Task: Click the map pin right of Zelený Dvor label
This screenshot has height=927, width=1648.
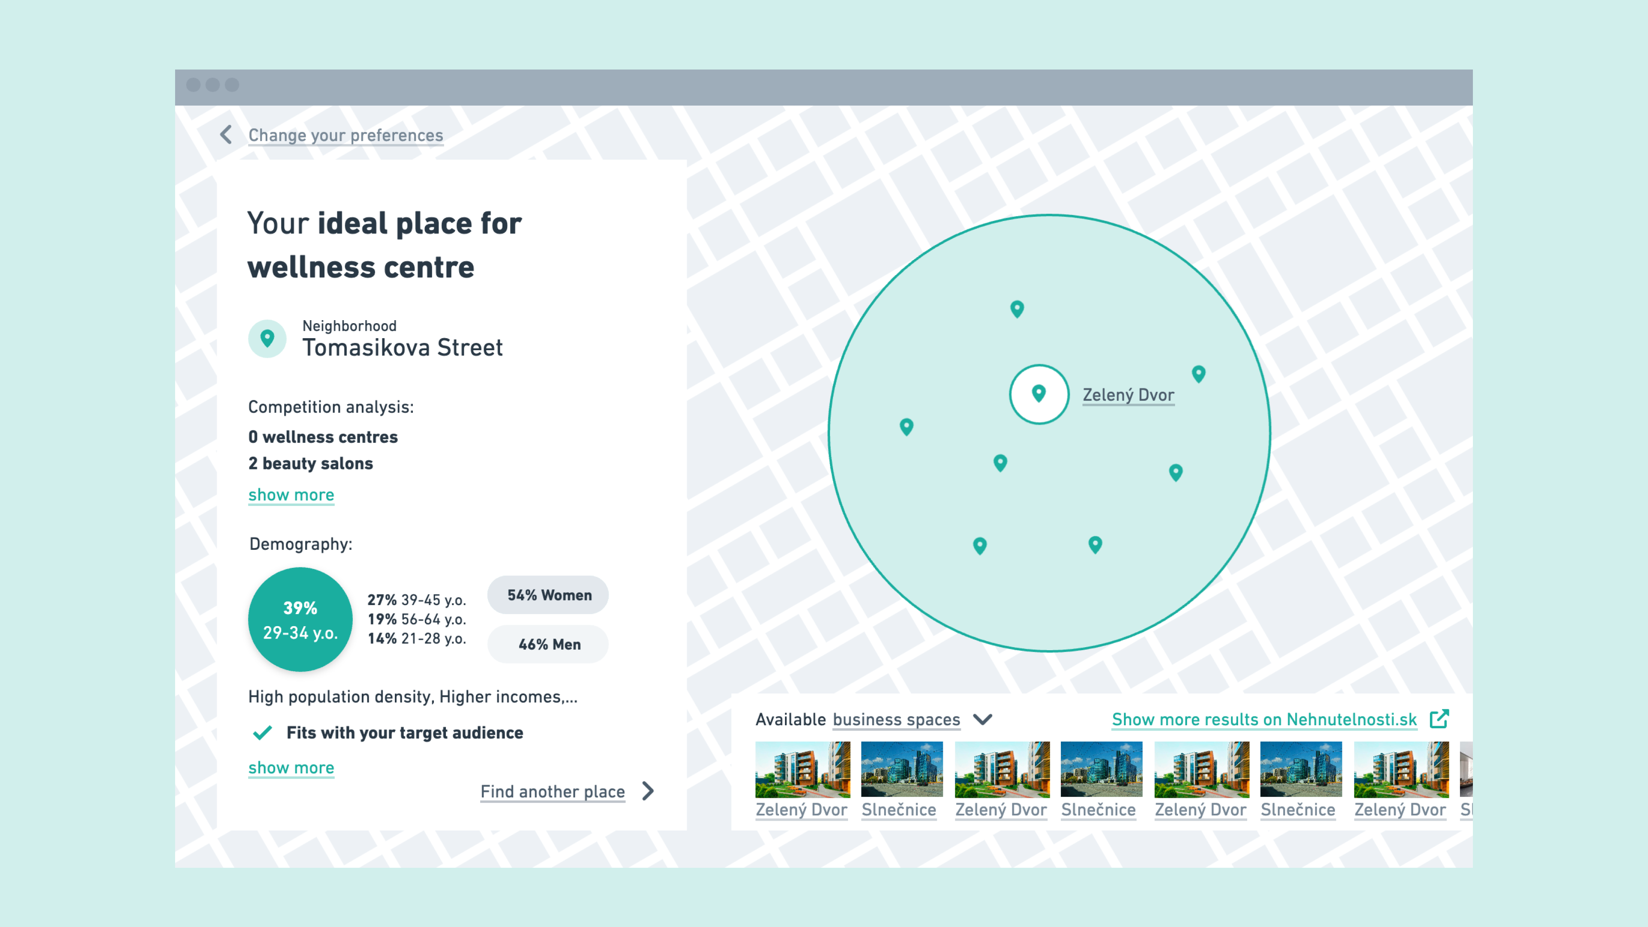Action: (1198, 374)
